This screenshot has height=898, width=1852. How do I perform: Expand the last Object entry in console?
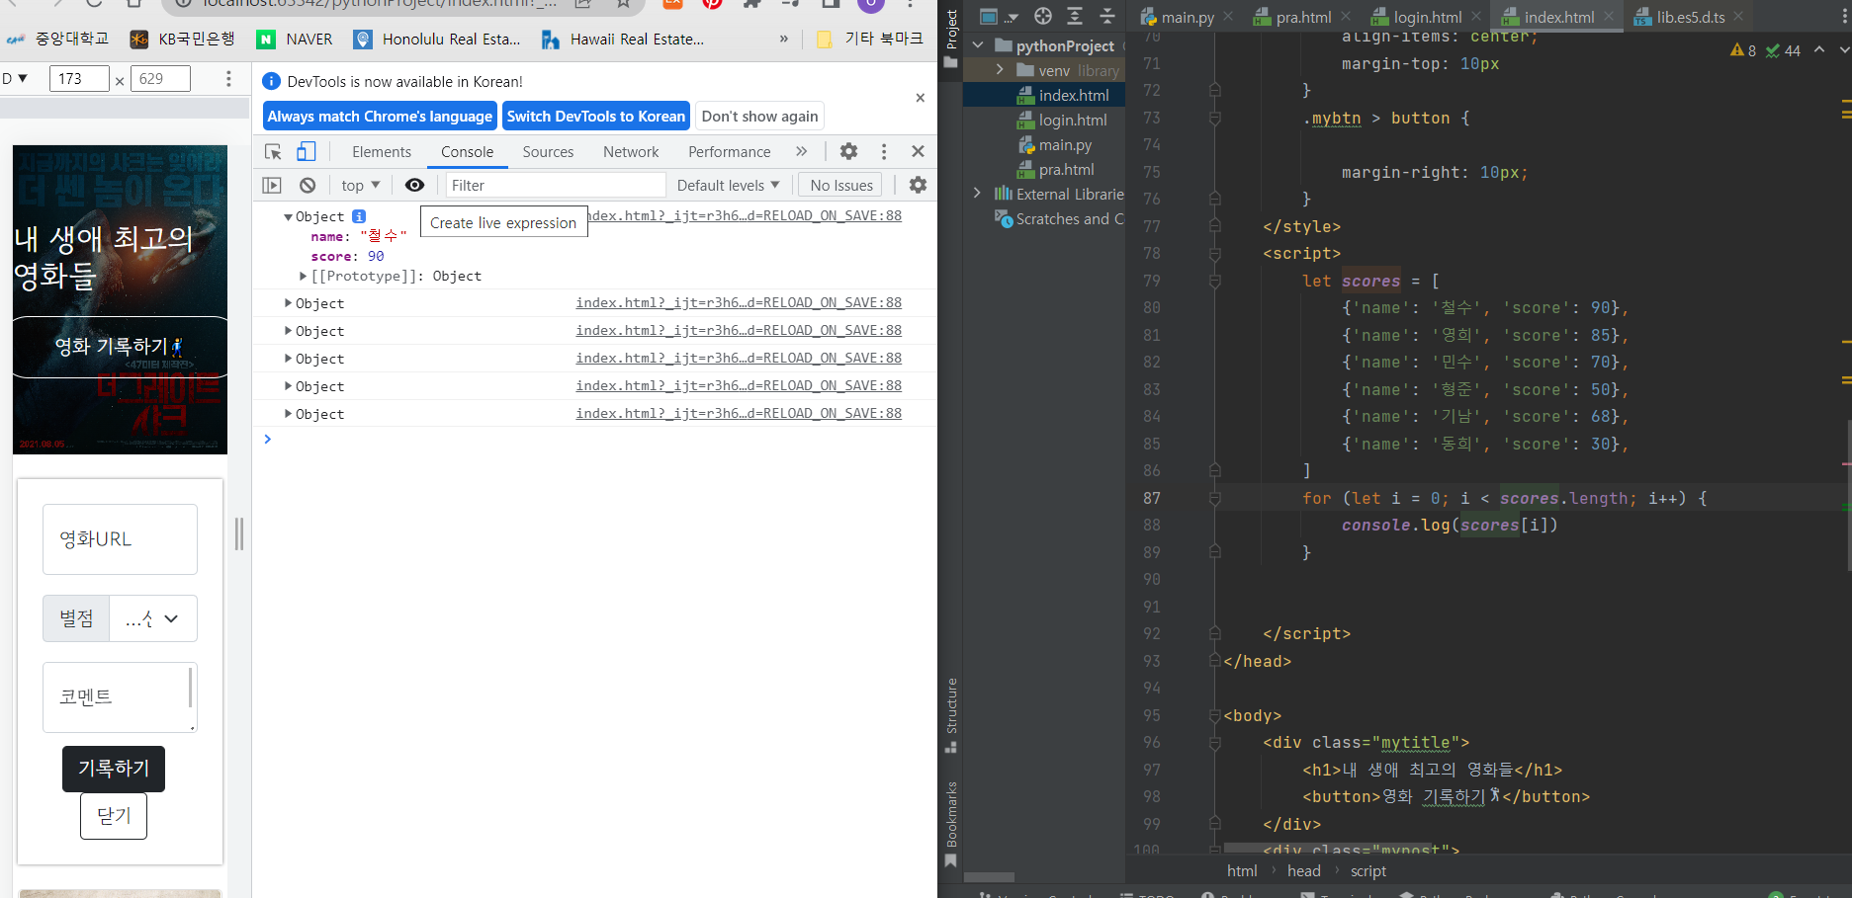tap(289, 414)
